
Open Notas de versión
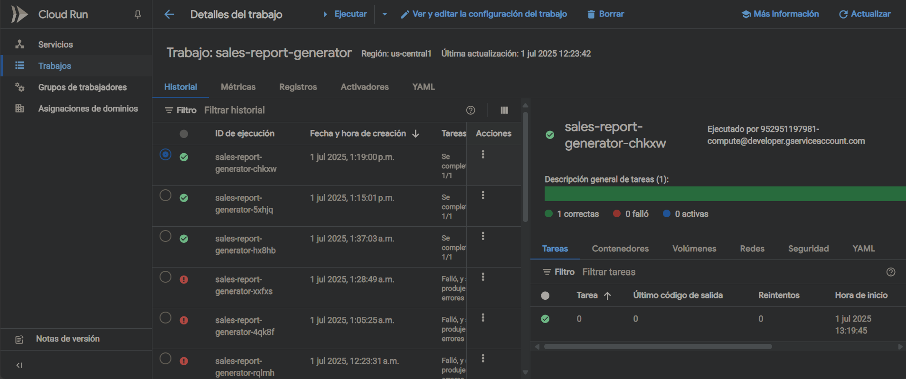(x=68, y=339)
